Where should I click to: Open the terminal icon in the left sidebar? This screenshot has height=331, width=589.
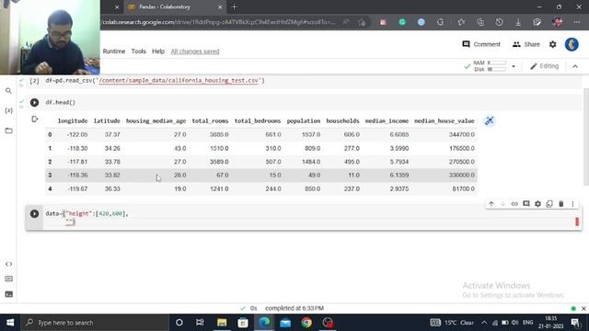coord(8,294)
